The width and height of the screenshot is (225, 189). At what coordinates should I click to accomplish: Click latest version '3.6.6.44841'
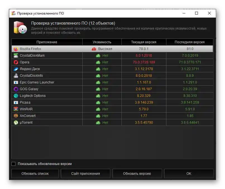click(190, 123)
